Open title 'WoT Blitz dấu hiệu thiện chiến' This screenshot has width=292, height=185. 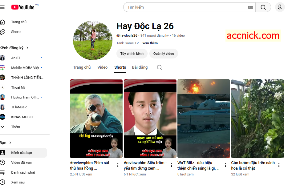(x=198, y=166)
